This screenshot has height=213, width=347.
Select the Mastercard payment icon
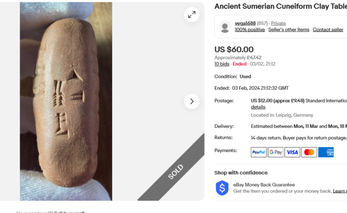[309, 152]
